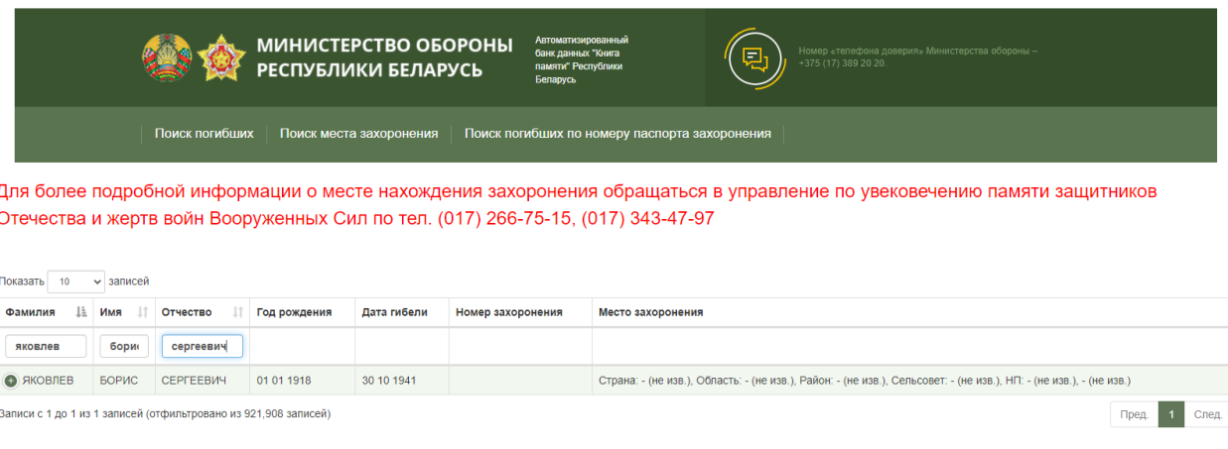Open Поиск погибших menu item
This screenshot has width=1228, height=449.
(x=205, y=134)
